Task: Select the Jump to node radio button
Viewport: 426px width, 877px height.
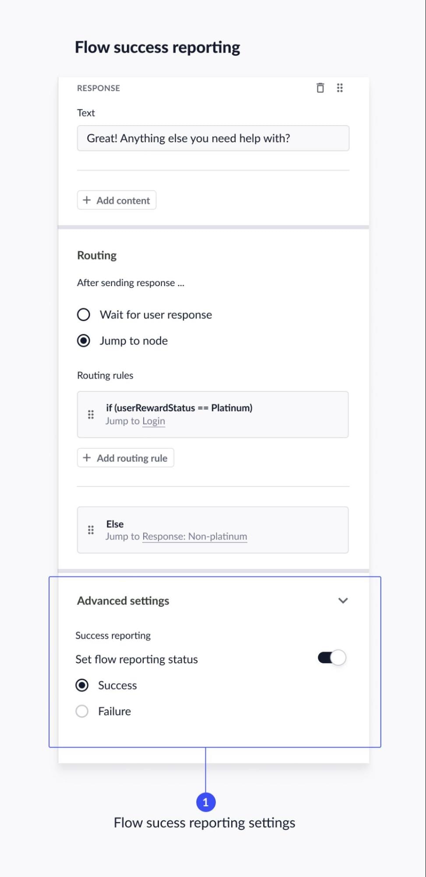Action: click(84, 341)
